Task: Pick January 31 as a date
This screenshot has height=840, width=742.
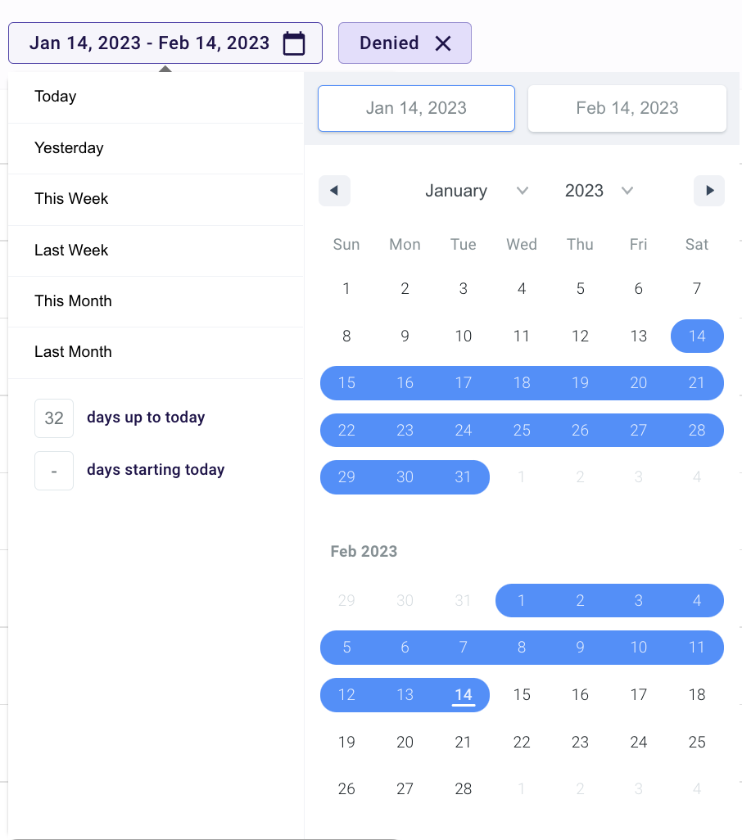Action: [463, 476]
